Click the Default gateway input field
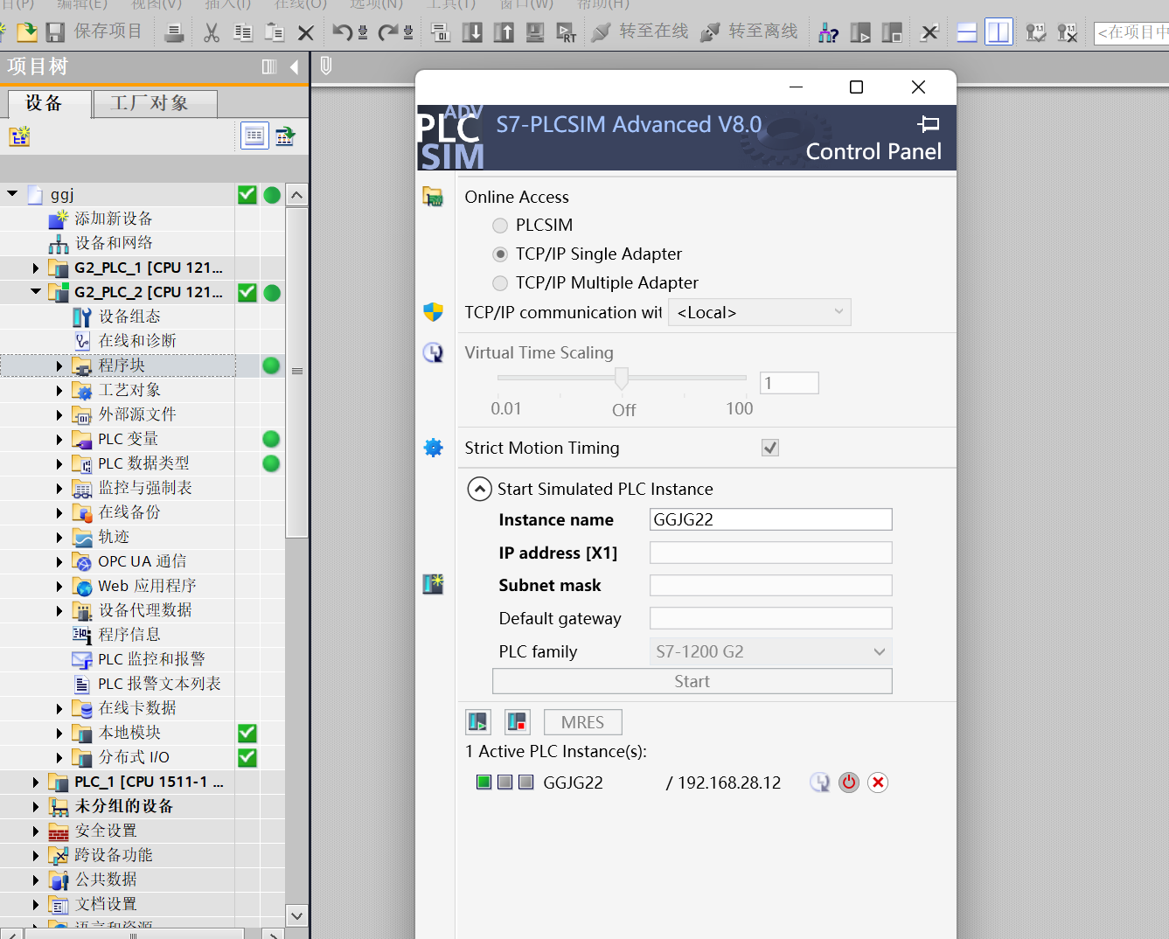This screenshot has width=1169, height=939. (x=771, y=618)
